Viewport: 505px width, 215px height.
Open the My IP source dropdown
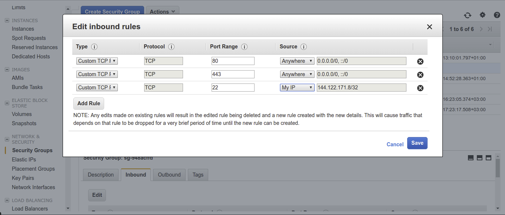pyautogui.click(x=297, y=88)
